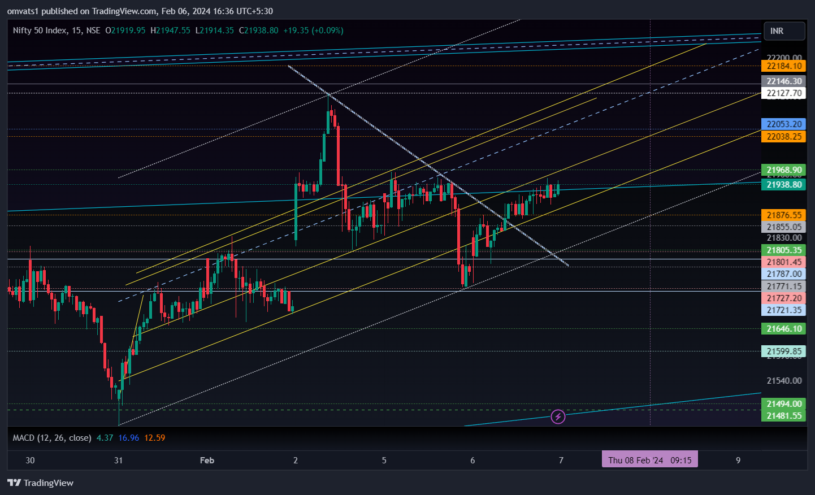
Task: Click the MACD signal value 12.59
Action: click(x=155, y=438)
